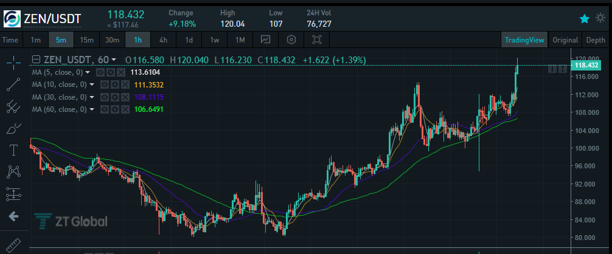
Task: Select the pitchfork drawing tool
Action: point(14,106)
